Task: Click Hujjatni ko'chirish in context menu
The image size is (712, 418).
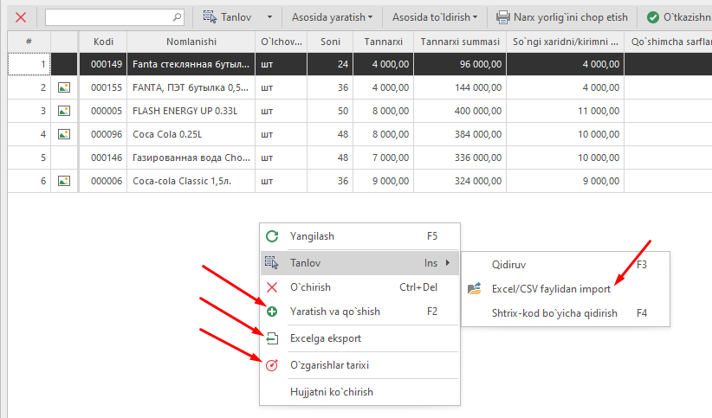Action: (332, 392)
